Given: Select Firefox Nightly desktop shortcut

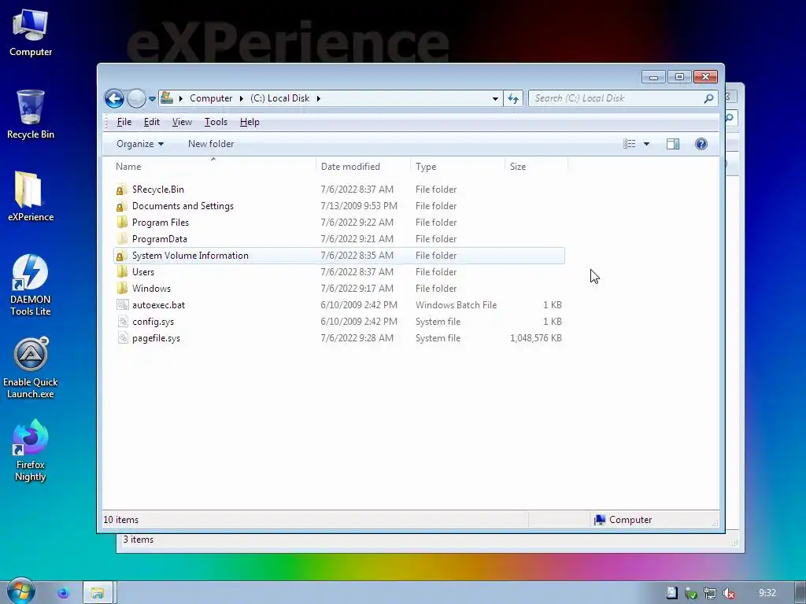Looking at the screenshot, I should (x=31, y=451).
